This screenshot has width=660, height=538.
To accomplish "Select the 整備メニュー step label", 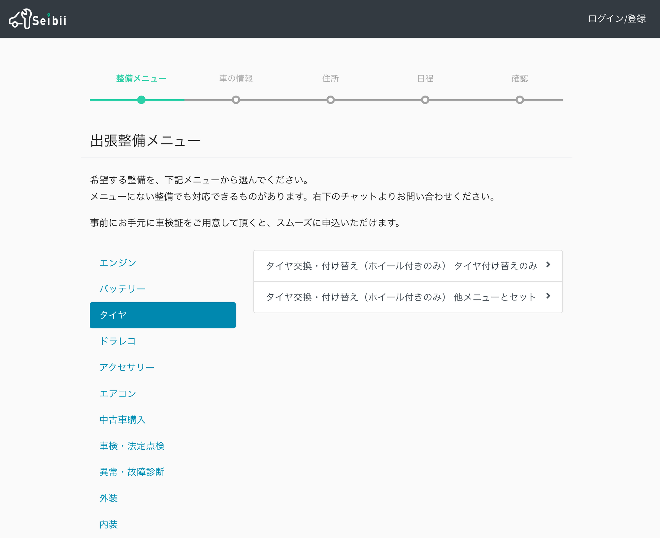I will 141,78.
